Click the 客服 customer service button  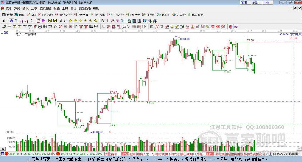pyautogui.click(x=245, y=2)
